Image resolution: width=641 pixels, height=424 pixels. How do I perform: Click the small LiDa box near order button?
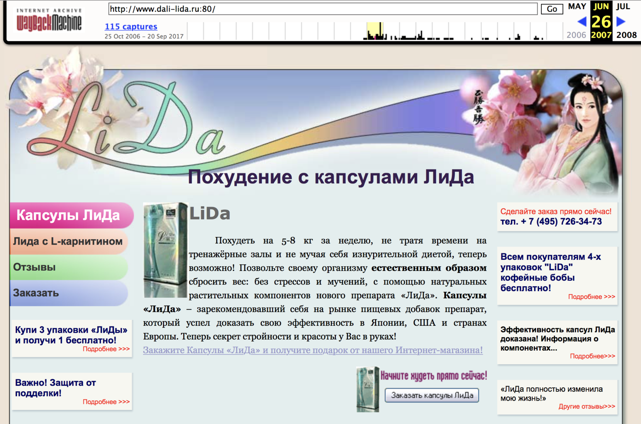coord(367,389)
